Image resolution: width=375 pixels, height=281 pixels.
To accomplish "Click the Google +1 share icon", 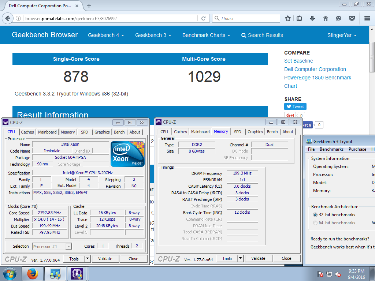I will tap(290, 115).
